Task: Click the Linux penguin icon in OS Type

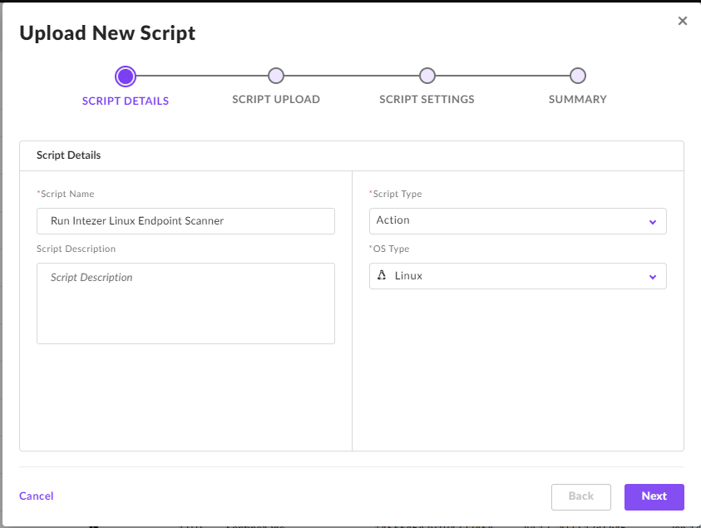Action: coord(382,276)
